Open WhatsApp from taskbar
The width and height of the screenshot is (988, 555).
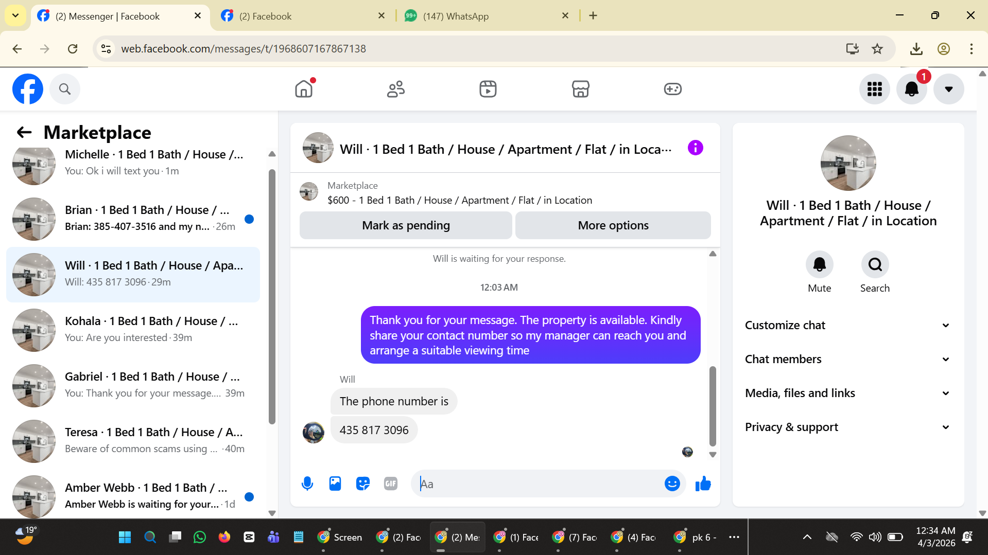pos(199,537)
